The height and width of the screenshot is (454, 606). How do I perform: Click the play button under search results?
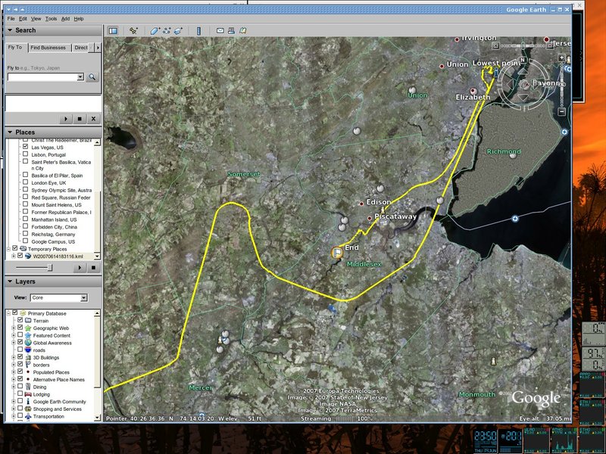coord(66,119)
